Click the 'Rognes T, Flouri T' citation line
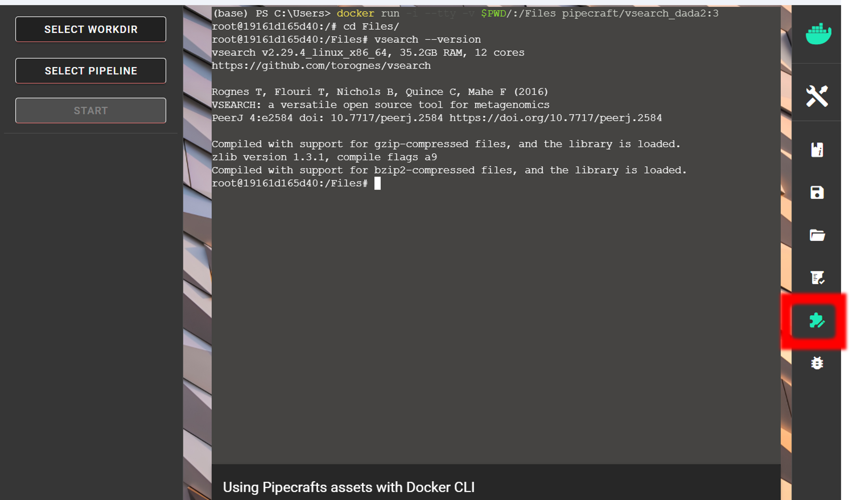Image resolution: width=850 pixels, height=500 pixels. [x=380, y=92]
